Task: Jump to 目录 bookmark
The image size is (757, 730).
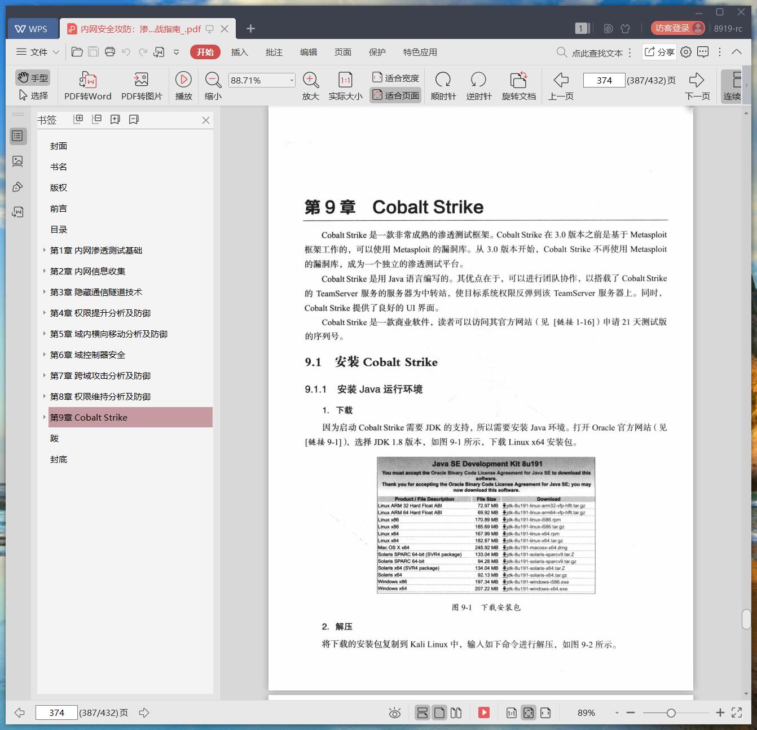Action: pos(59,229)
